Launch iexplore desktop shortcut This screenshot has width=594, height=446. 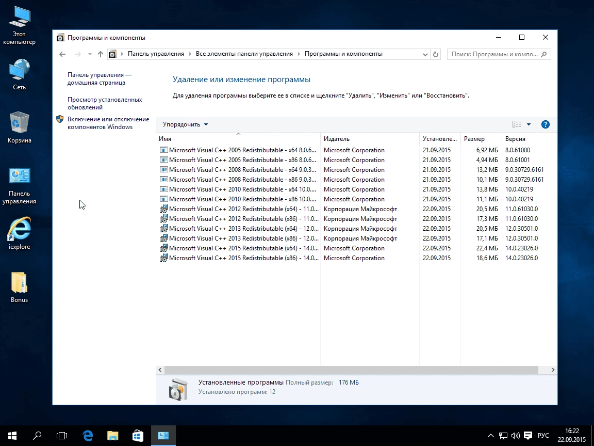[19, 234]
